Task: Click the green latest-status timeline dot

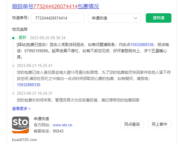Action: pos(13,38)
